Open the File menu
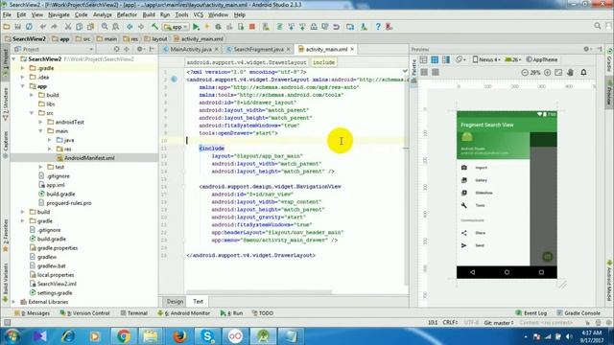Viewport: 614px width, 345px height. click(x=7, y=15)
